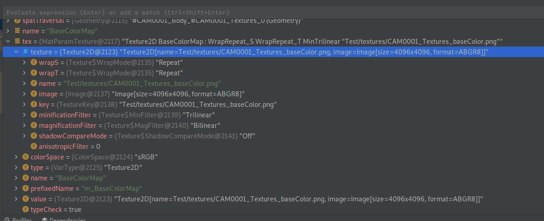Click the field icon beside anisotropicFilter

[x=34, y=146]
